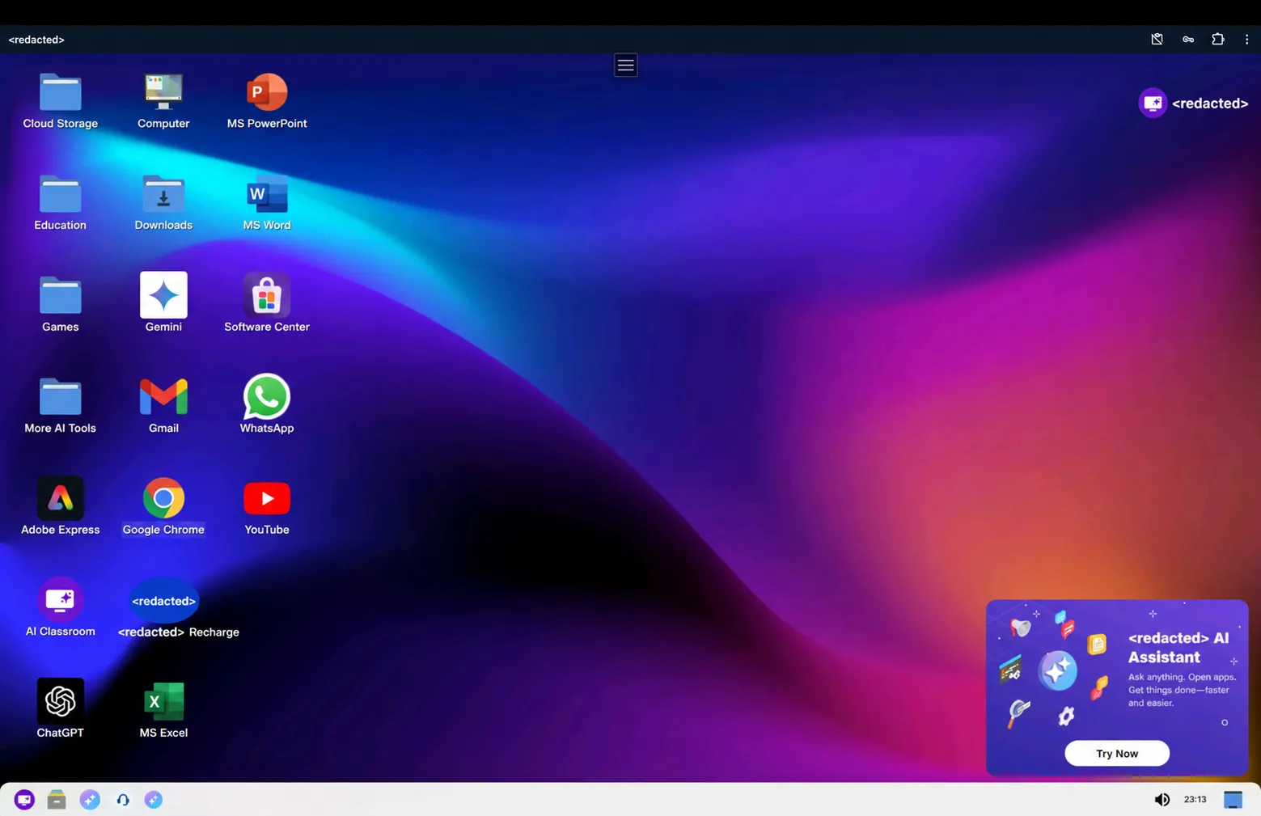This screenshot has width=1261, height=816.
Task: Click the 'Ask anything. Open apps.' description text
Action: (1182, 690)
